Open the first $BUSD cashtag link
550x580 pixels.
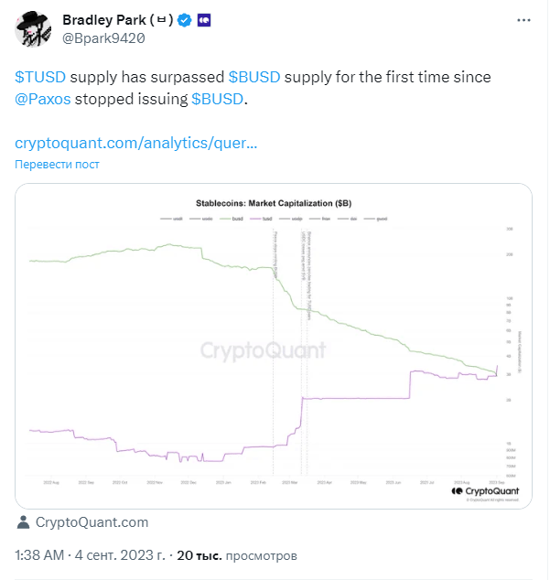254,77
